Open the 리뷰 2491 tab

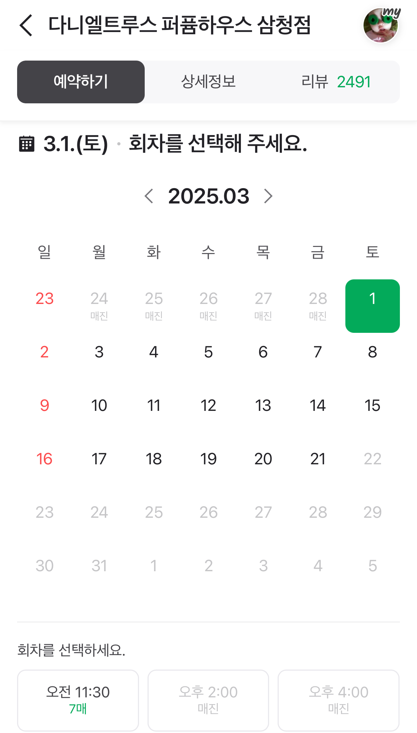point(336,82)
